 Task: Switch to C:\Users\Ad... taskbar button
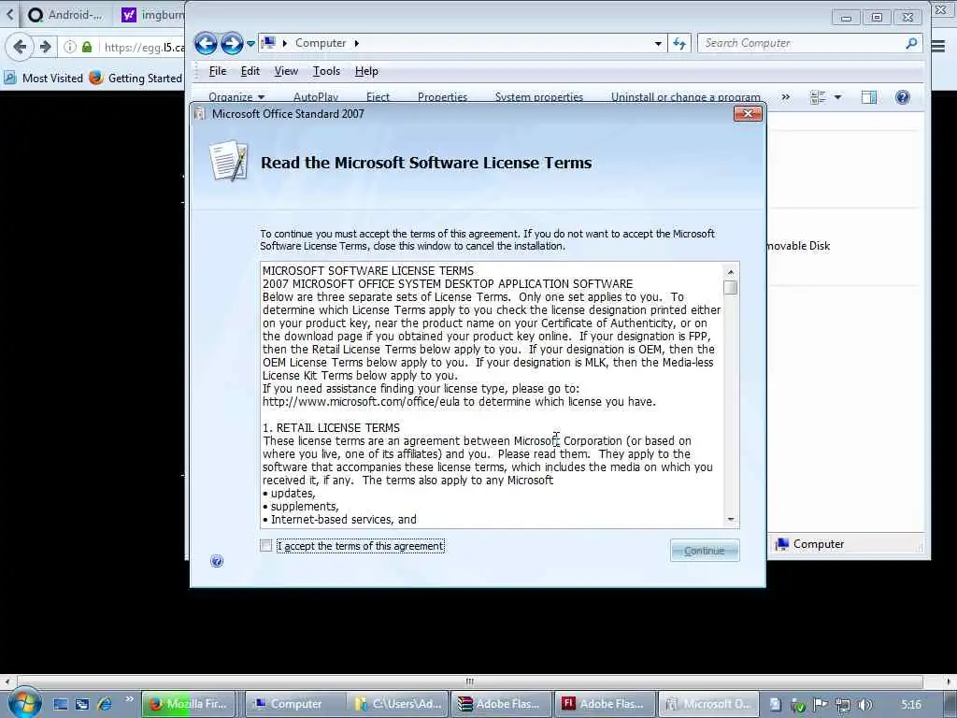(398, 704)
